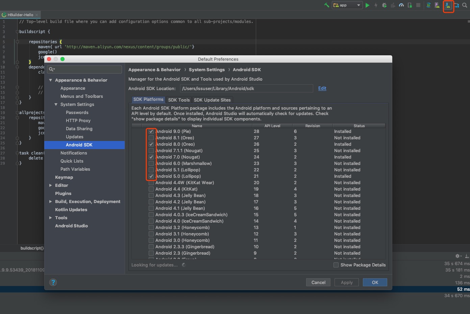This screenshot has width=470, height=314.
Task: Expand the Tools settings node
Action: point(51,218)
